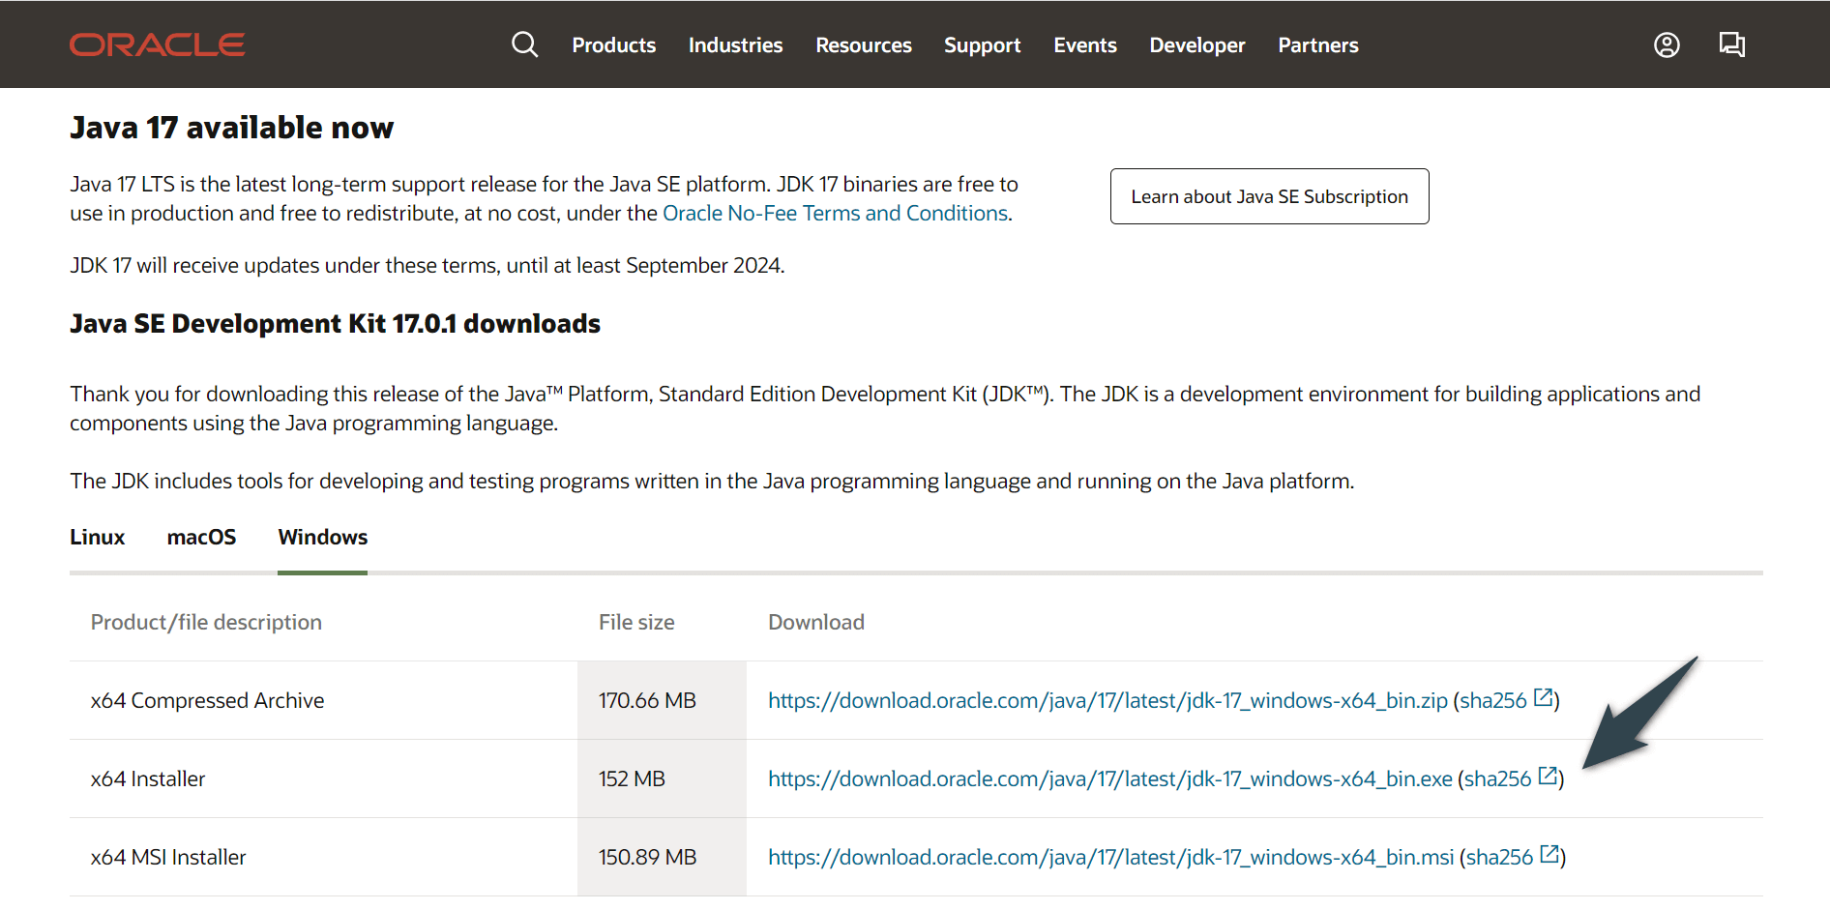Viewport: 1830px width, 910px height.
Task: Open the Support menu
Action: tap(982, 45)
